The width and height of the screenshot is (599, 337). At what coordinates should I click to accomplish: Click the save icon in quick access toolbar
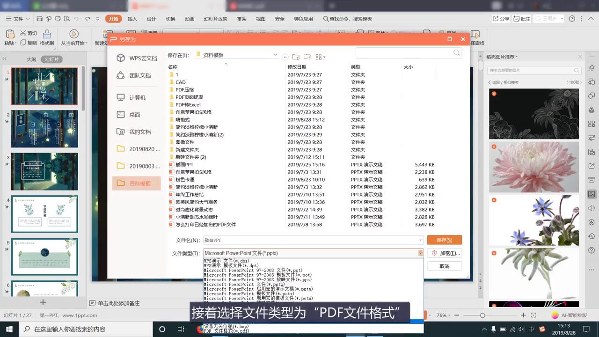(39, 19)
